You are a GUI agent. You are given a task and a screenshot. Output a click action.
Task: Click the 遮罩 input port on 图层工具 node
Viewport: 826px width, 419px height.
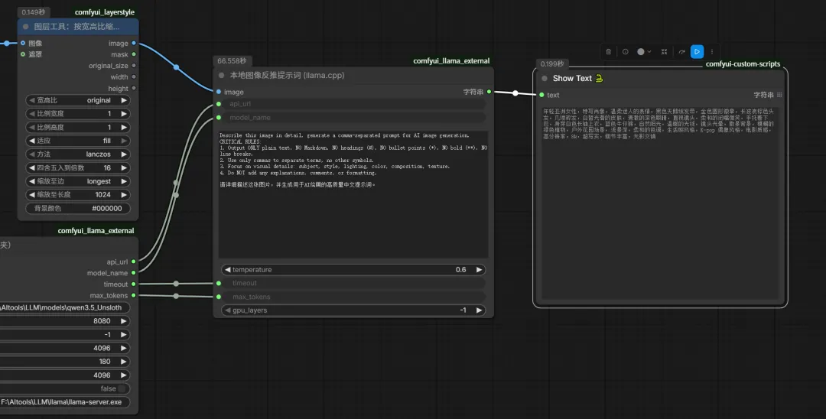[x=23, y=54]
